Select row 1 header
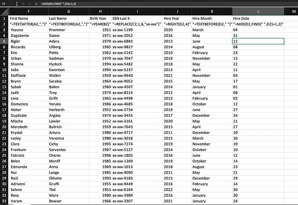This screenshot has height=205, width=298. (x=4, y=19)
